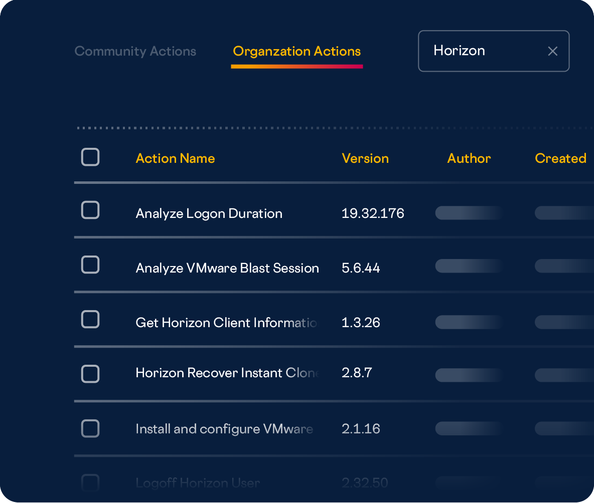Click version 2.8.7 of Horizon Recover

(356, 373)
